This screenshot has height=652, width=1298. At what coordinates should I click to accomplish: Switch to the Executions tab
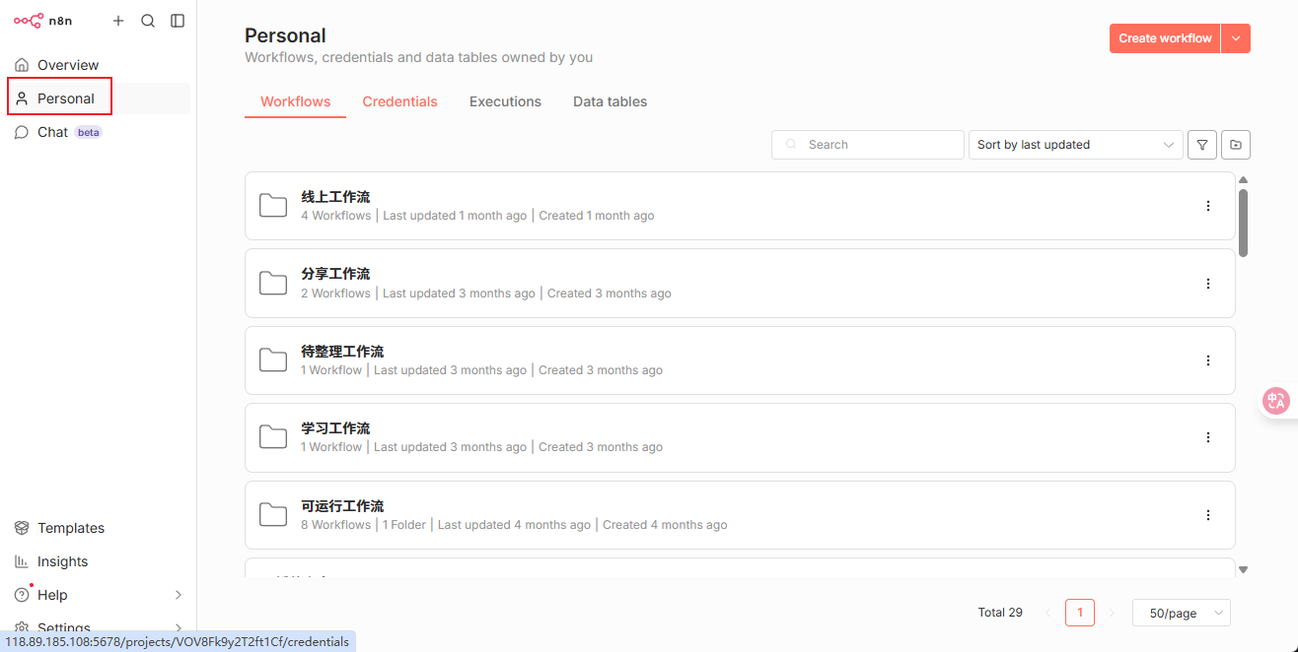point(505,101)
